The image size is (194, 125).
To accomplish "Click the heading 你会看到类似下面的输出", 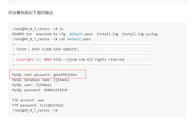I will (x=31, y=13).
